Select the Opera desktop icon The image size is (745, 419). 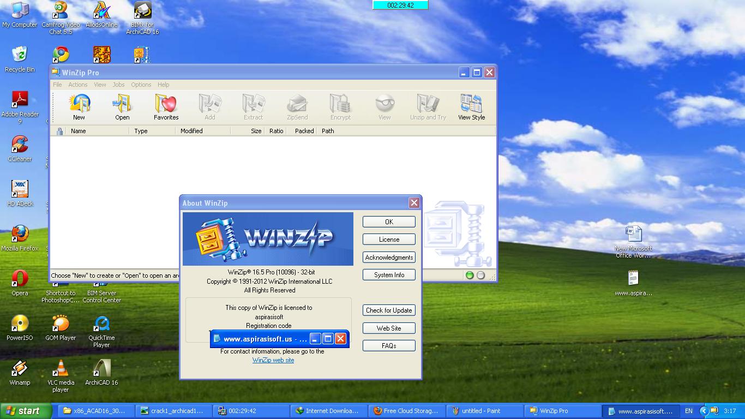(20, 283)
